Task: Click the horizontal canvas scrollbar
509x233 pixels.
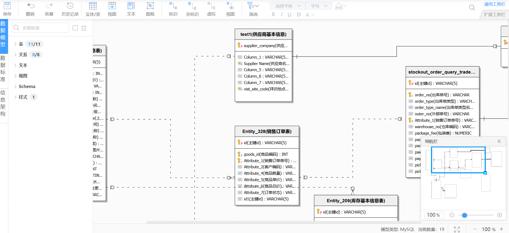Action: (x=284, y=222)
